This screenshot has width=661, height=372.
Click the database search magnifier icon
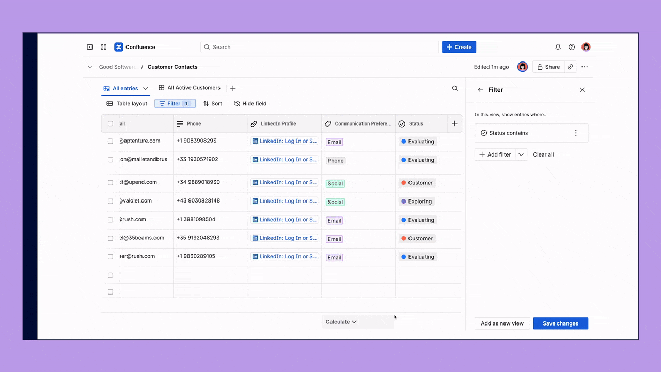tap(454, 88)
